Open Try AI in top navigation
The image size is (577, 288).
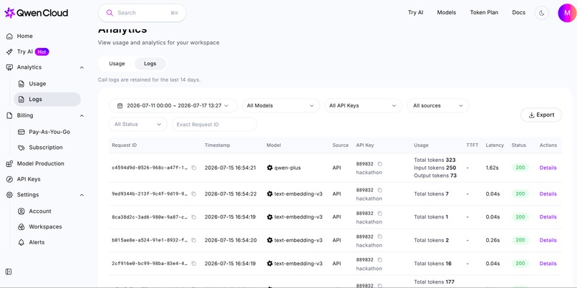[x=415, y=12]
